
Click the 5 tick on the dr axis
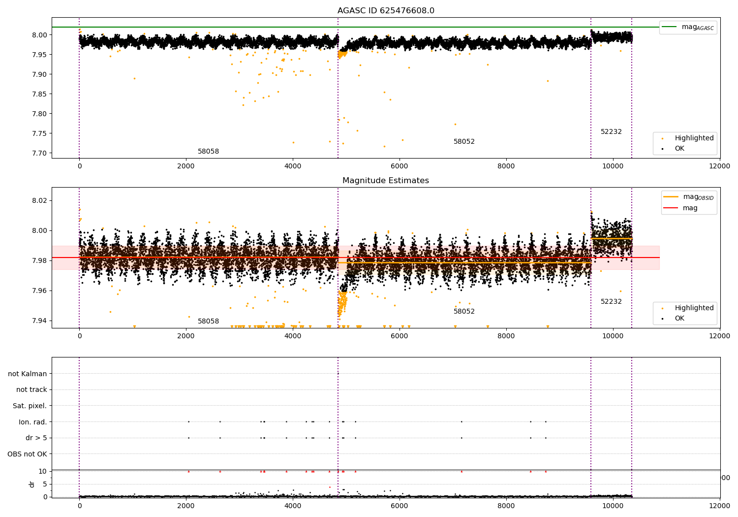point(45,484)
